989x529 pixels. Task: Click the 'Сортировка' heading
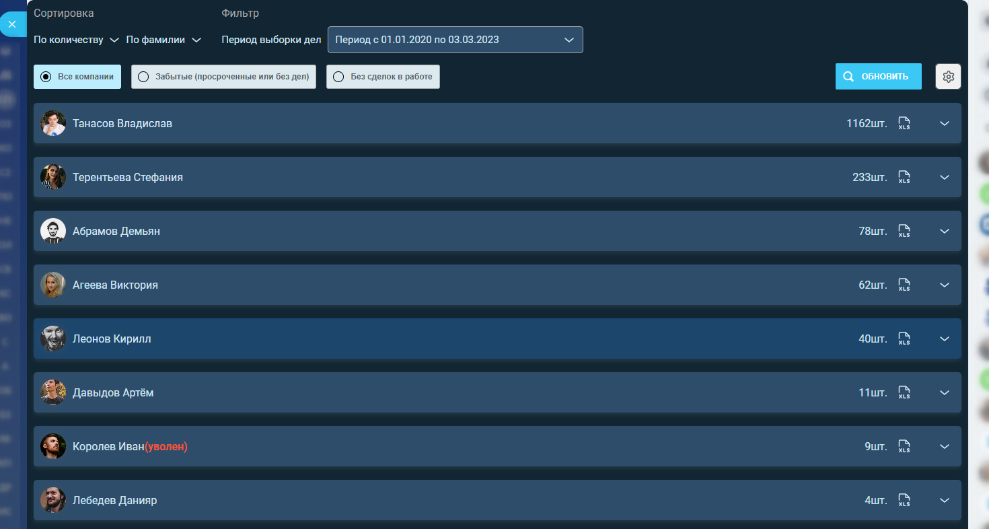click(x=64, y=13)
